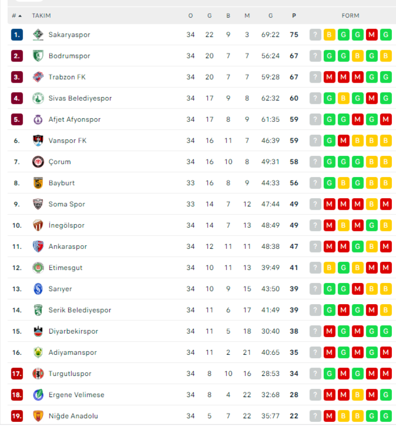Click the Bayburt team crest
The image size is (396, 426).
point(38,183)
